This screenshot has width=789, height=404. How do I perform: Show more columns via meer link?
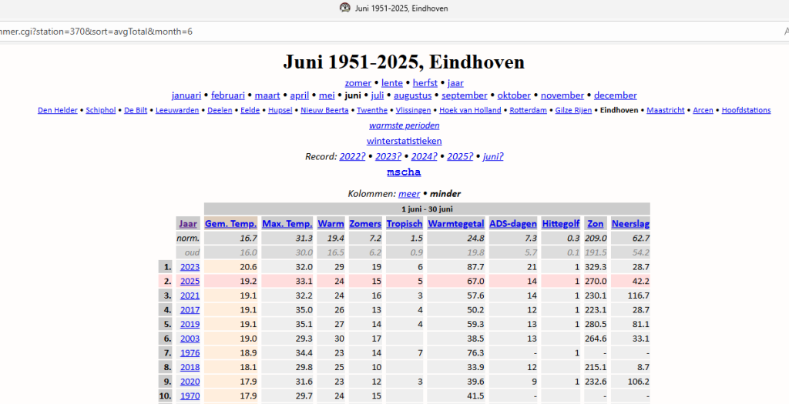pyautogui.click(x=409, y=193)
